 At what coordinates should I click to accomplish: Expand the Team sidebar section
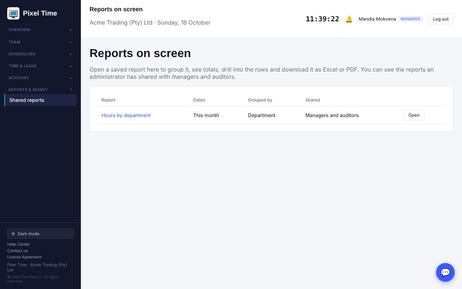[x=40, y=42]
